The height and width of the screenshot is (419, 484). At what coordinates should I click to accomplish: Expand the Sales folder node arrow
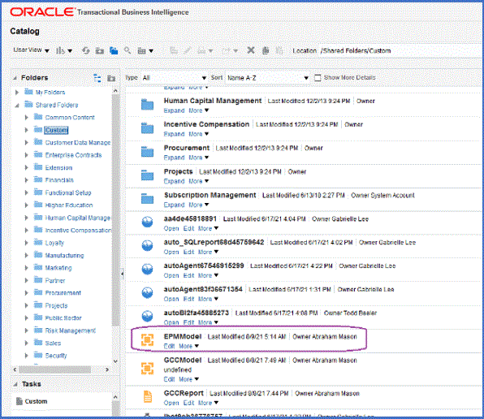[27, 343]
